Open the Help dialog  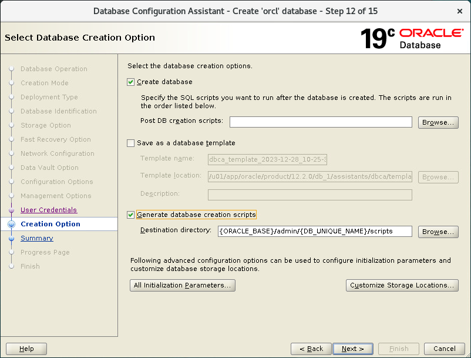tap(26, 349)
